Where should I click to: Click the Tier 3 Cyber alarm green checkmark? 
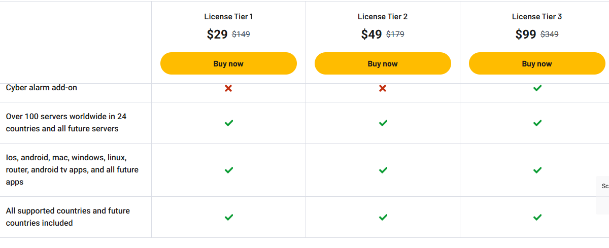point(537,88)
